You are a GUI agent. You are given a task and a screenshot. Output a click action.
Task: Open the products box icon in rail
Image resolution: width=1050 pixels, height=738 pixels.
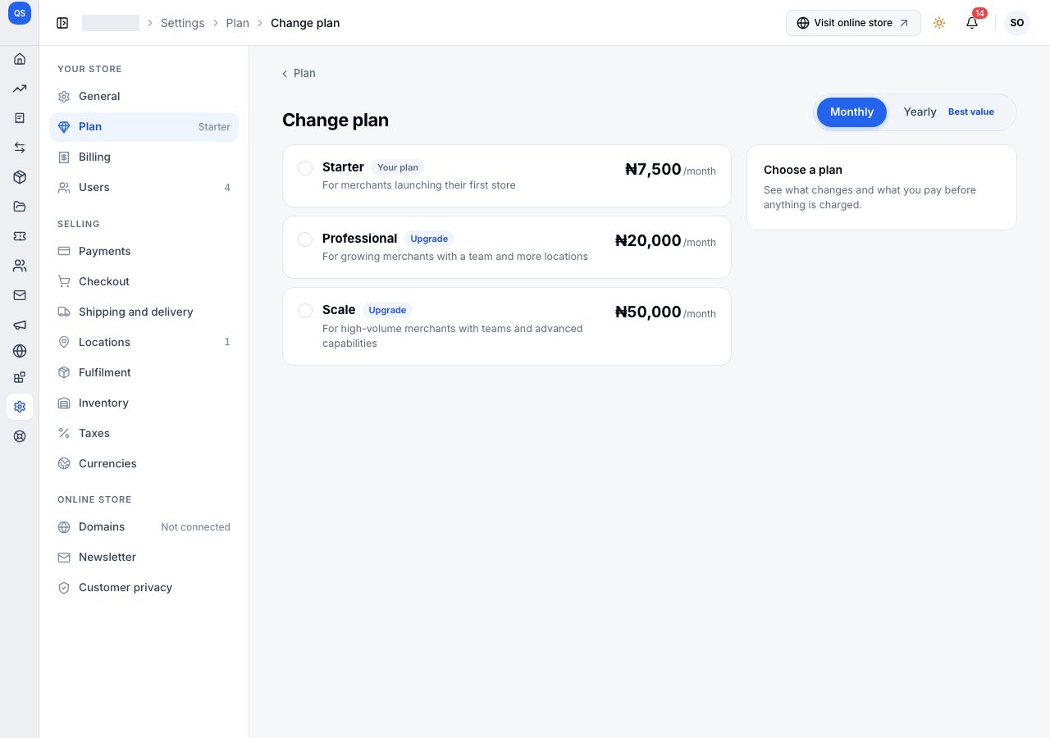(20, 177)
